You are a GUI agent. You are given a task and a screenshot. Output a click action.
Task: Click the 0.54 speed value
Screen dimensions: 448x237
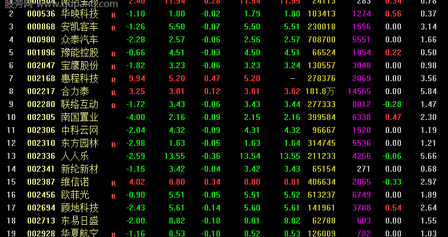[393, 208]
